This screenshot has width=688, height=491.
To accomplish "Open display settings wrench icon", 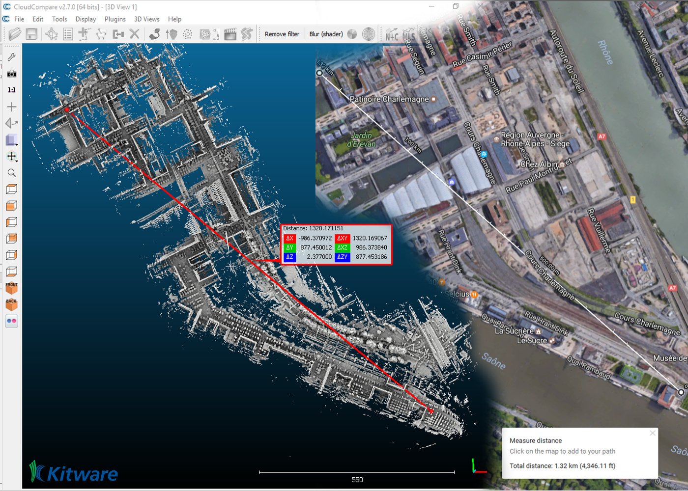I will (12, 57).
